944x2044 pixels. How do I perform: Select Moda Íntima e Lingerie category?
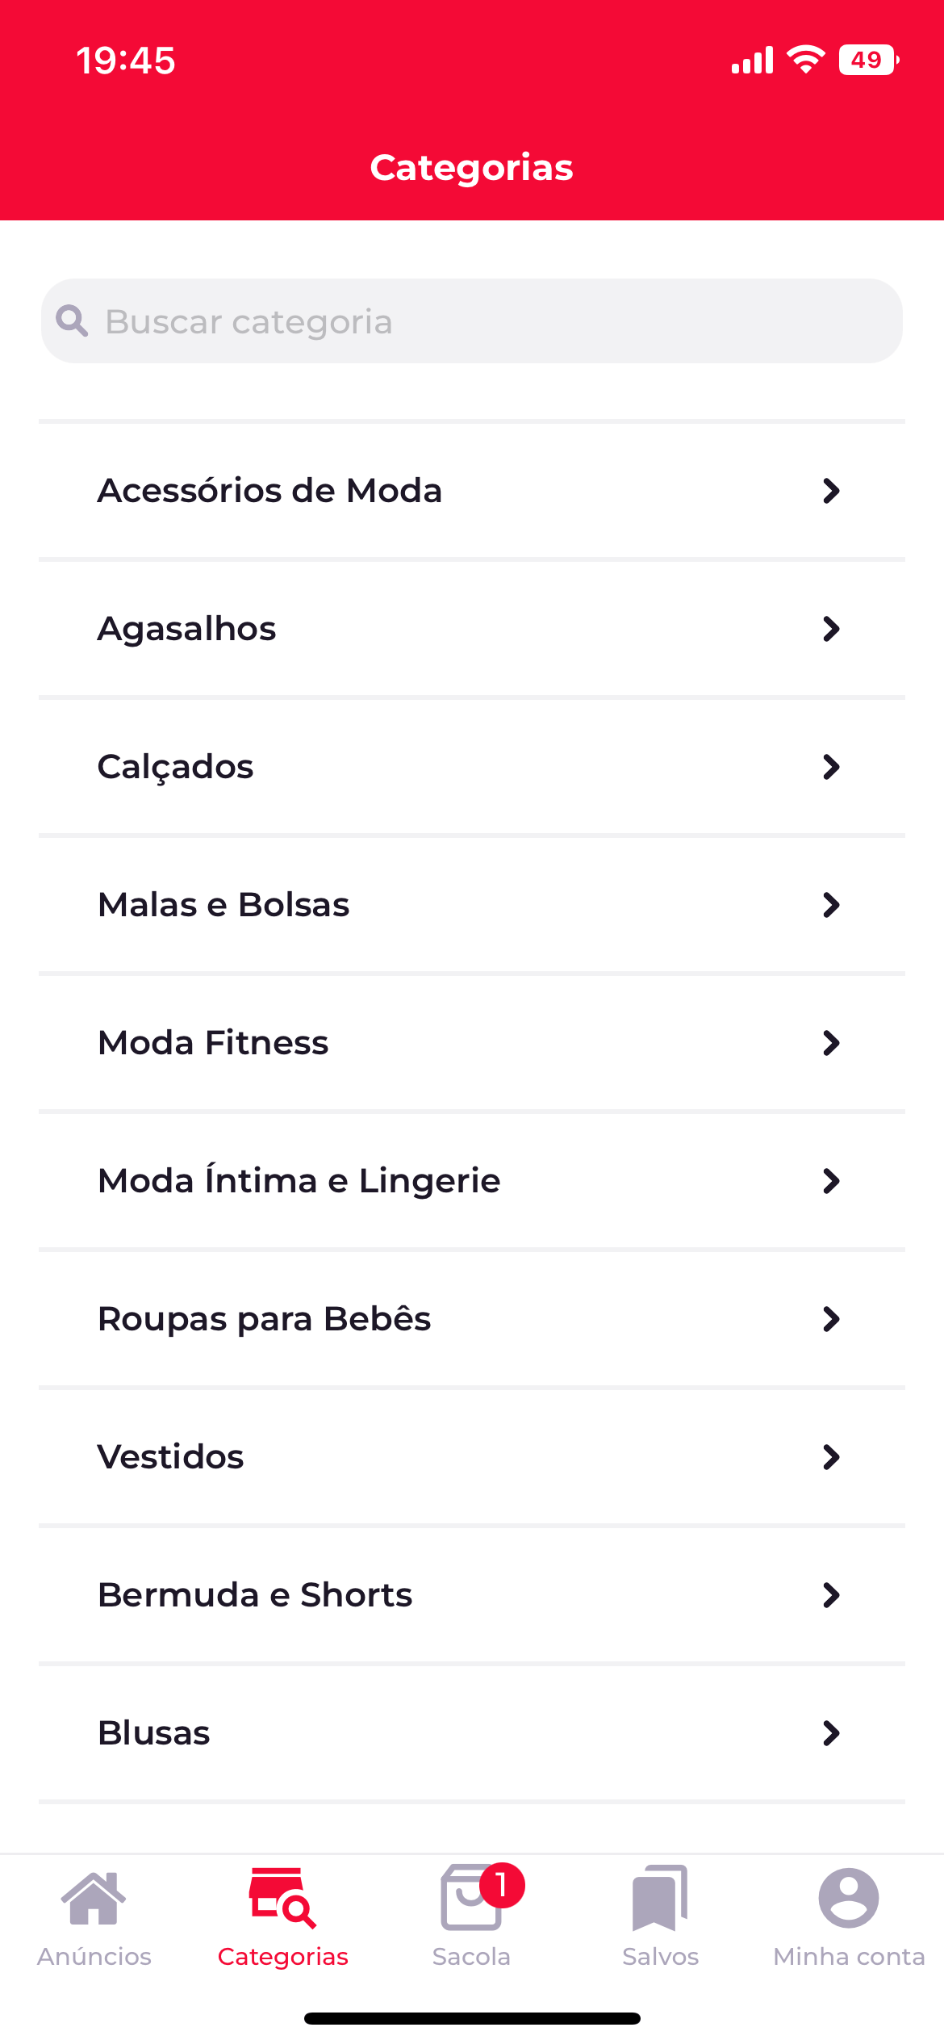472,1181
